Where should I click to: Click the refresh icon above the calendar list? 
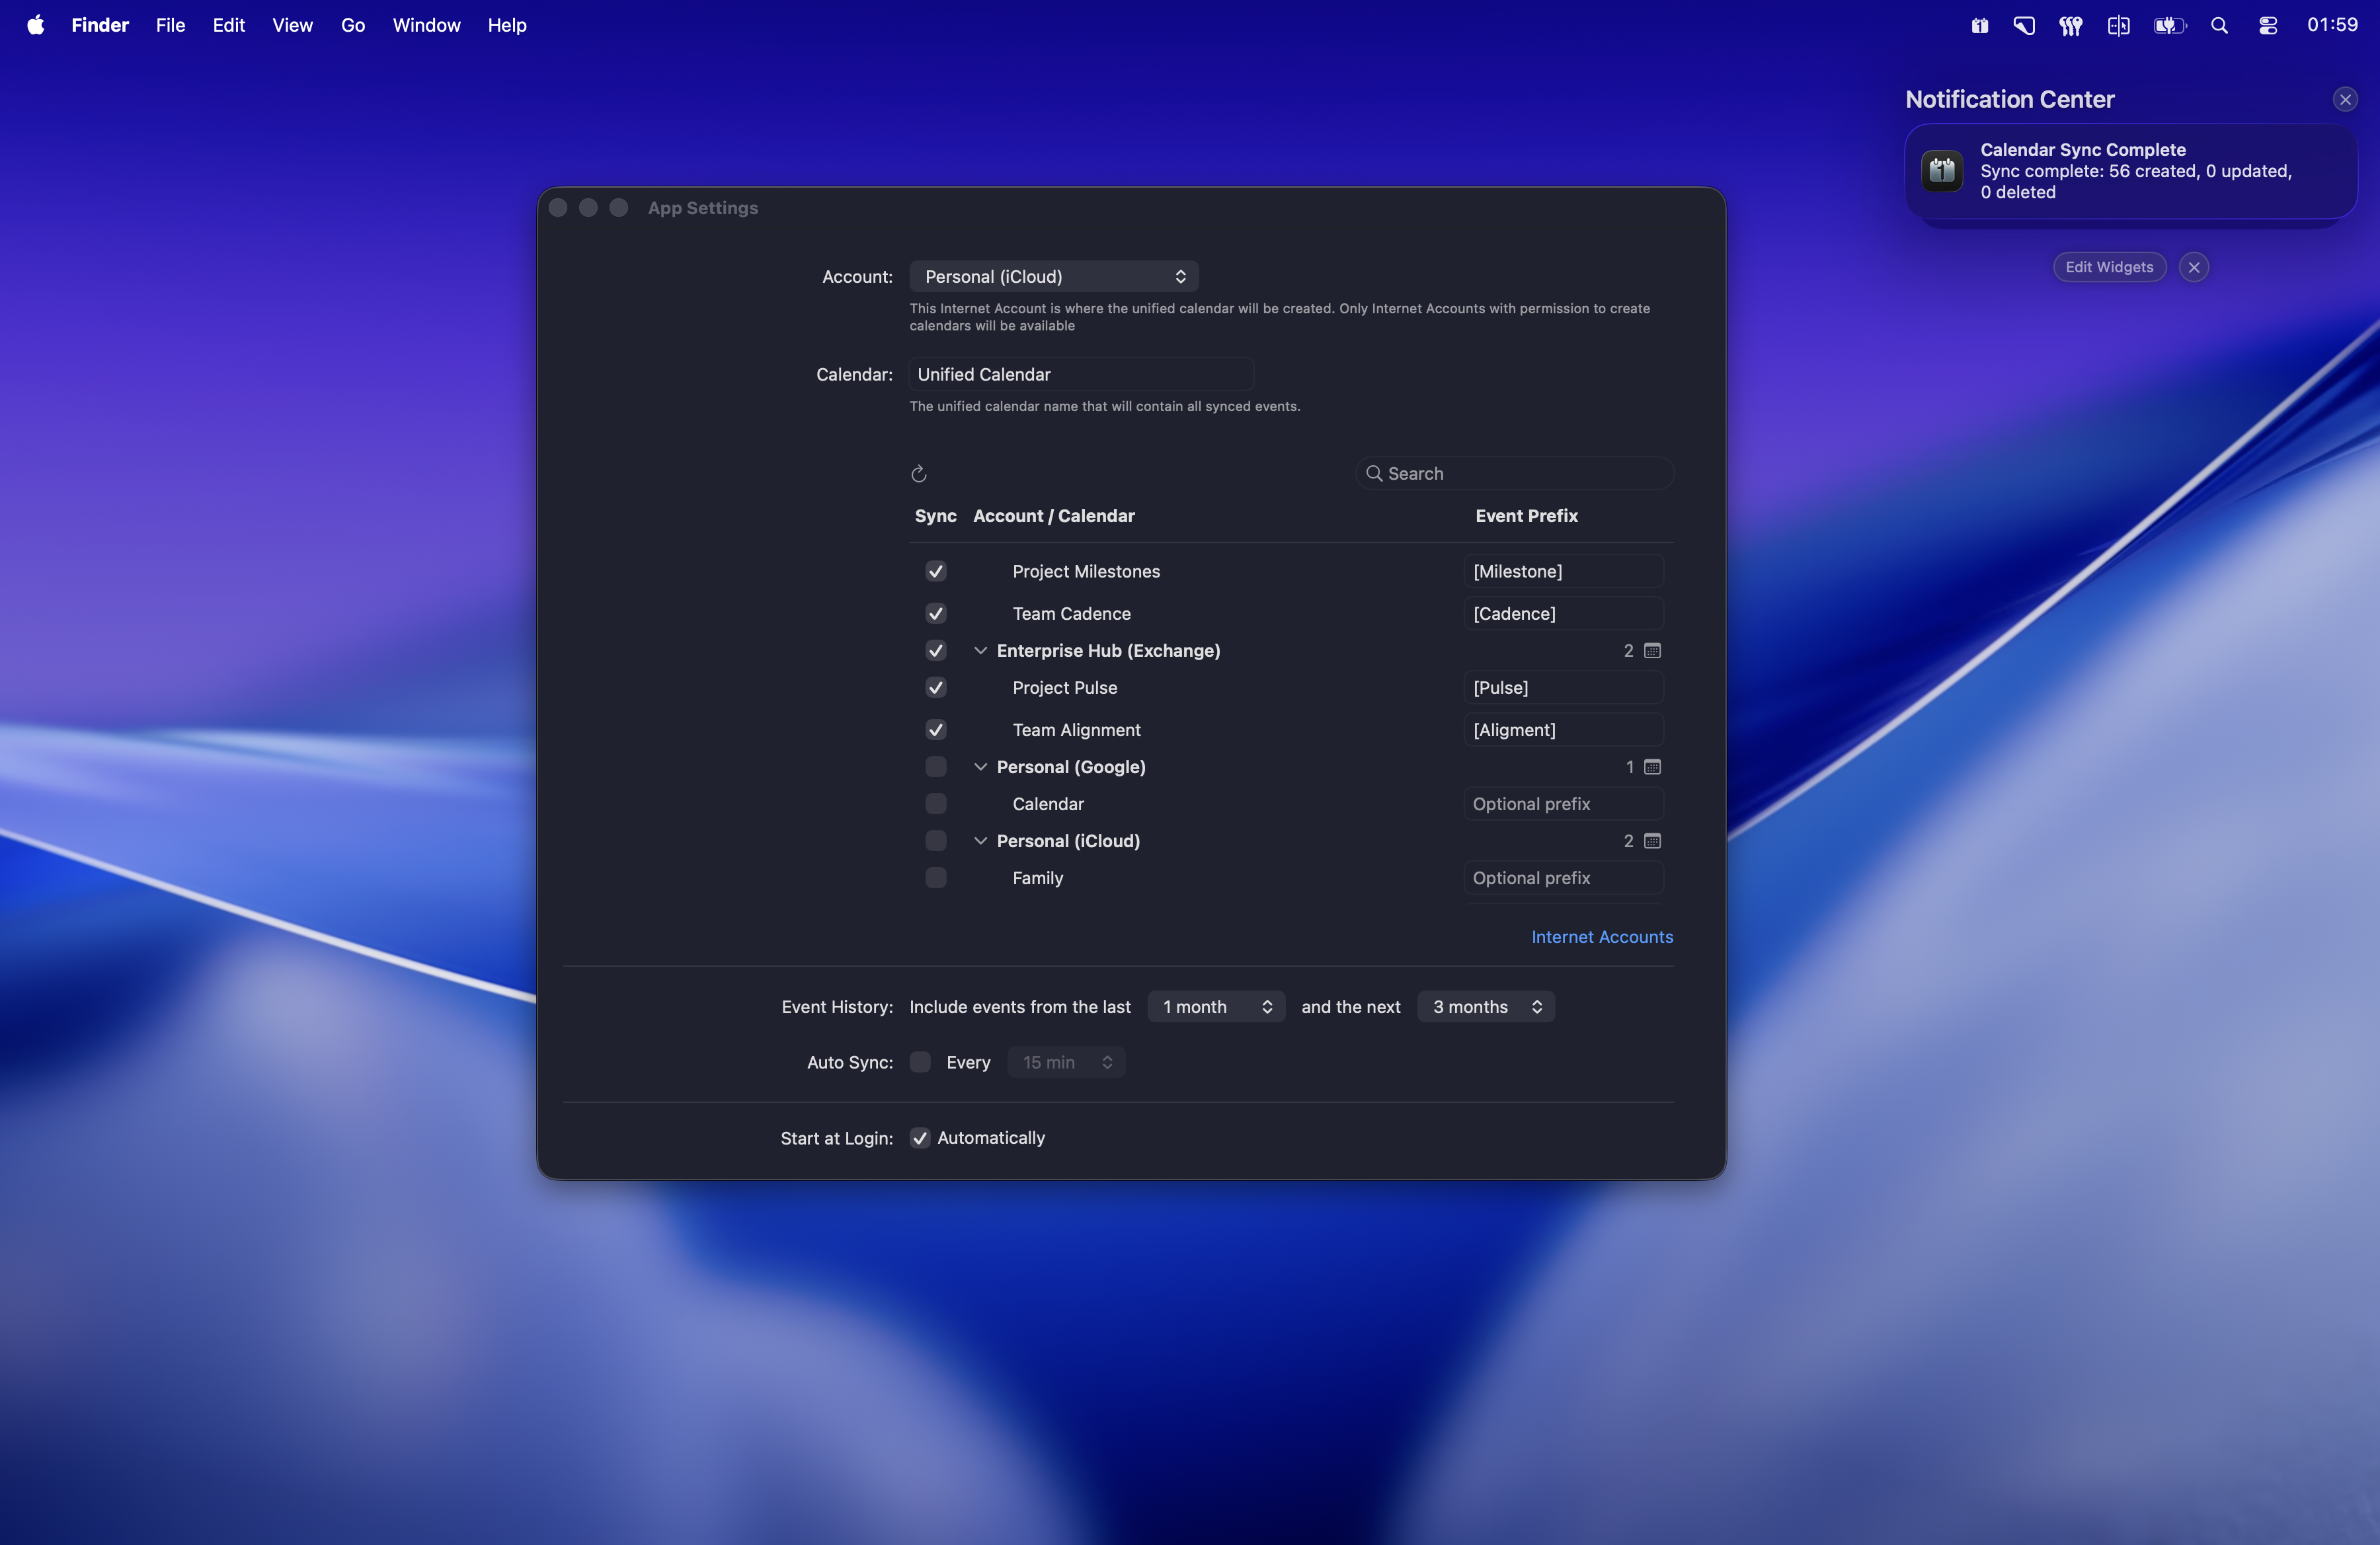[x=919, y=472]
